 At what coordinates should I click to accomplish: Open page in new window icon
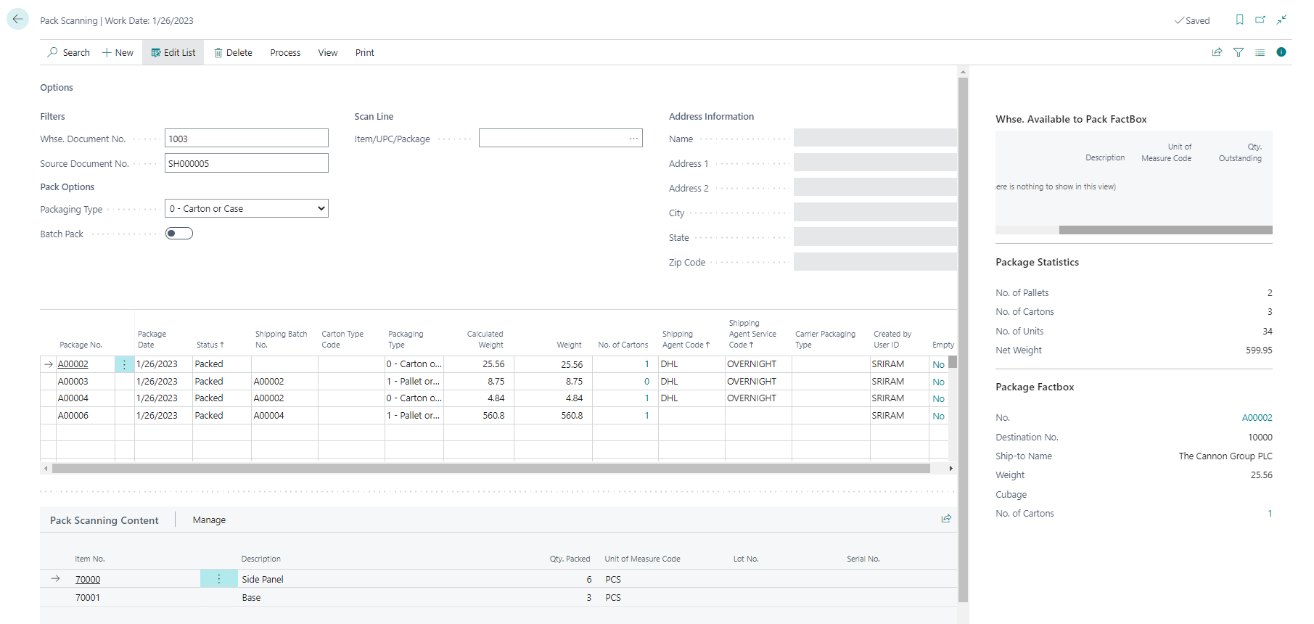(1260, 20)
